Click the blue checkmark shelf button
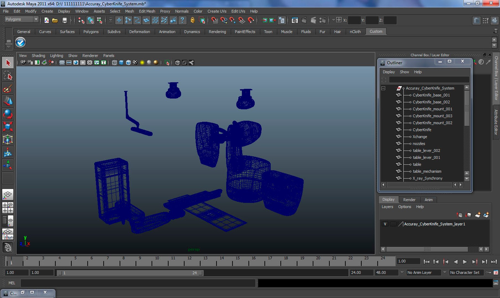 tap(20, 42)
